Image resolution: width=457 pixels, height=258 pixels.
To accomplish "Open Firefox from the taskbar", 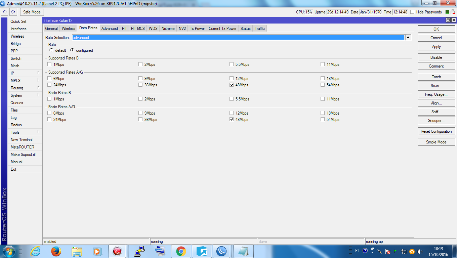I will pyautogui.click(x=56, y=251).
